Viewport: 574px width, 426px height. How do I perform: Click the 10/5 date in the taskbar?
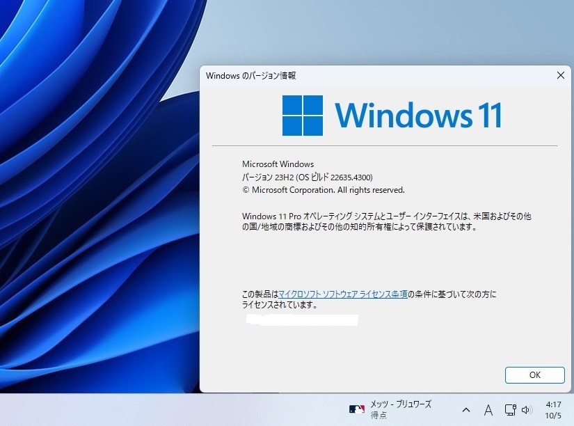[552, 416]
